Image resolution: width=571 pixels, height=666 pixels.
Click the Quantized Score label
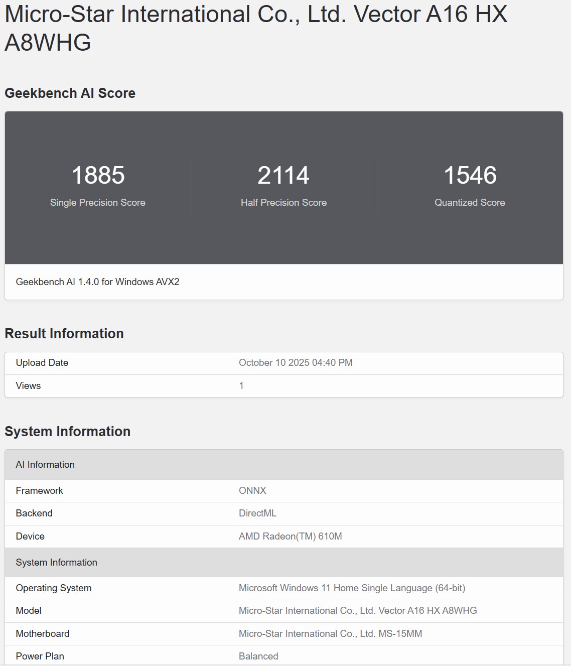(470, 203)
